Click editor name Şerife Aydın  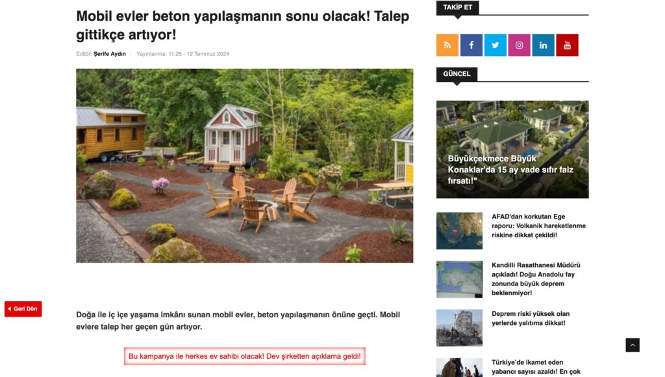click(x=109, y=54)
